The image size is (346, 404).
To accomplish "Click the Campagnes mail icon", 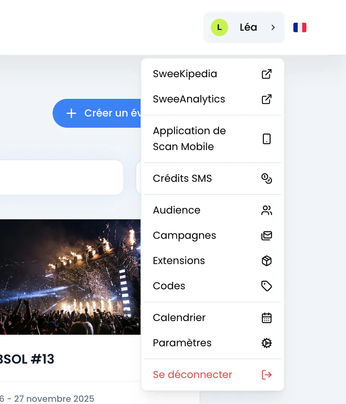I will [x=266, y=236].
